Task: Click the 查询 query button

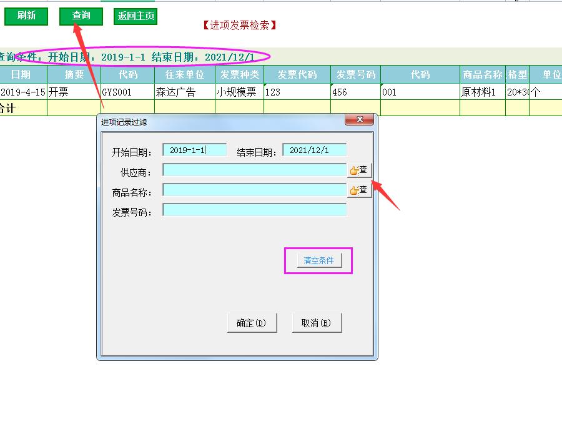Action: (81, 16)
